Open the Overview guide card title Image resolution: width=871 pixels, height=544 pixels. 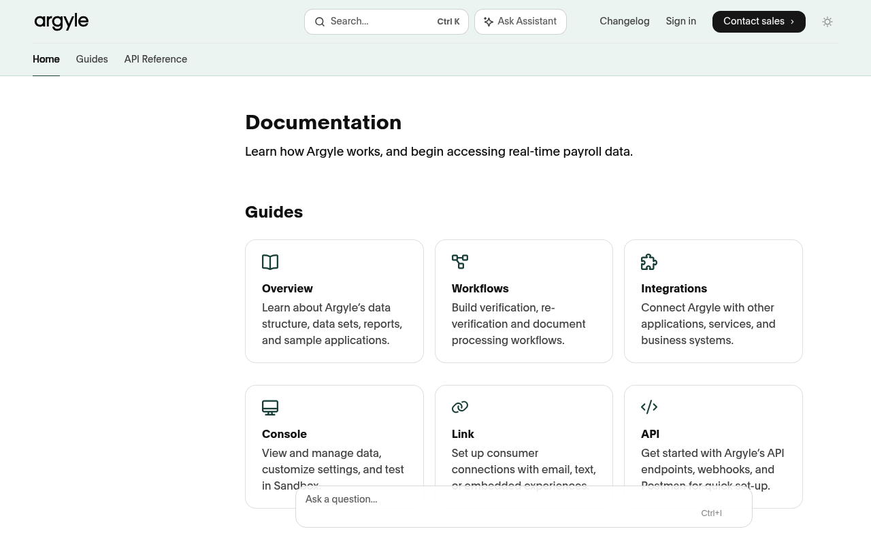coord(287,288)
